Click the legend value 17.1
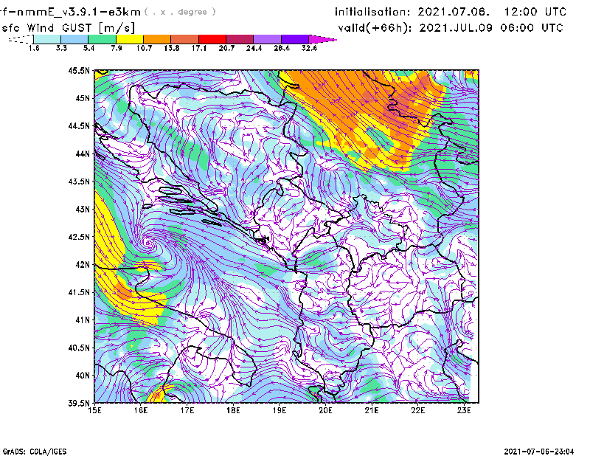Viewport: 590px width, 456px height. pyautogui.click(x=199, y=48)
